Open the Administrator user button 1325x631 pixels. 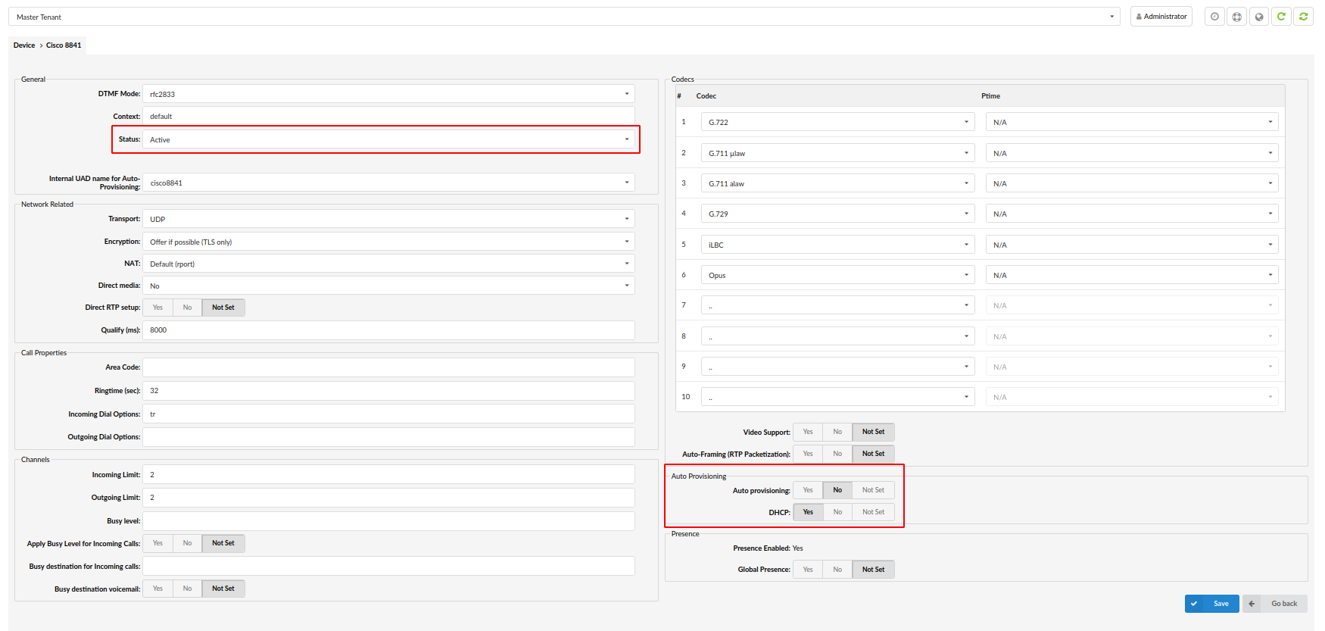1161,17
